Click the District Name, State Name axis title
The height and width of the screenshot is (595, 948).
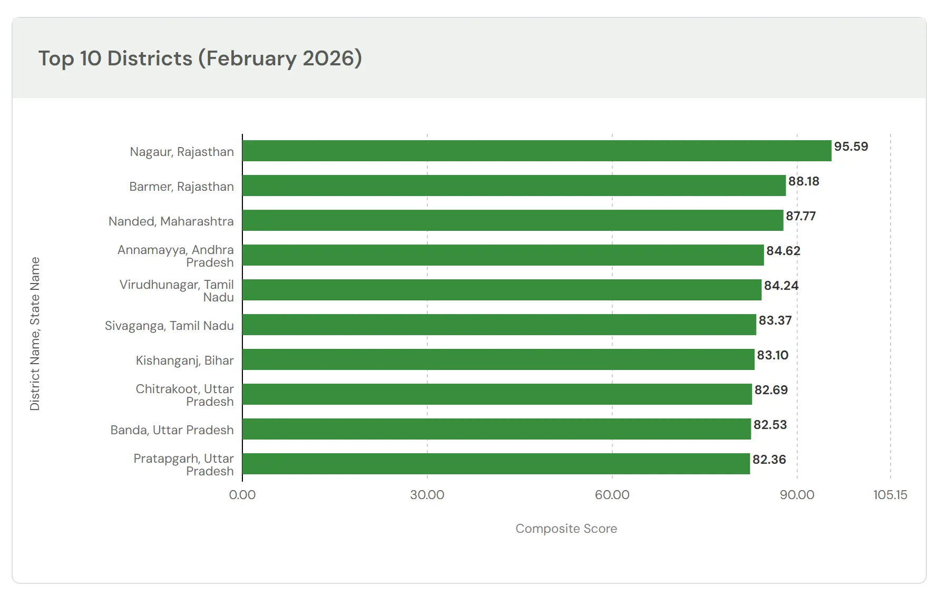tap(35, 334)
